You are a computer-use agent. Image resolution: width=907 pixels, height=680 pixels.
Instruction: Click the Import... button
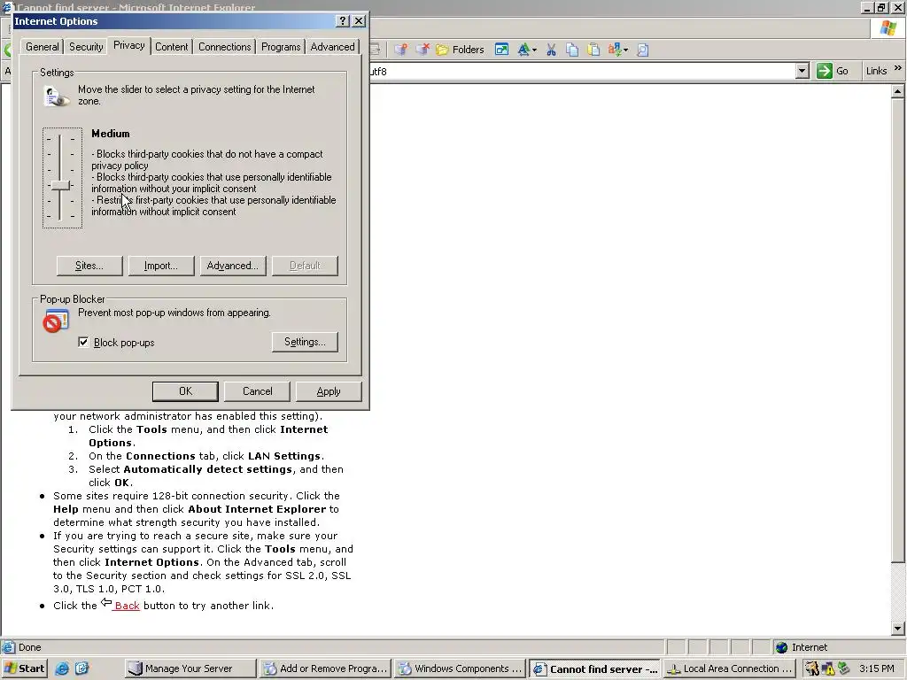[161, 266]
